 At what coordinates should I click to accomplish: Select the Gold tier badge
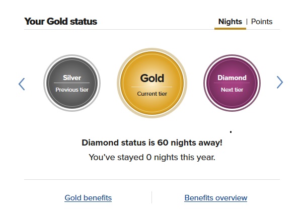pos(152,83)
